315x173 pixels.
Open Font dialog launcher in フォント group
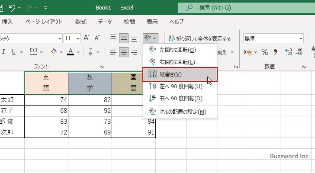point(102,67)
